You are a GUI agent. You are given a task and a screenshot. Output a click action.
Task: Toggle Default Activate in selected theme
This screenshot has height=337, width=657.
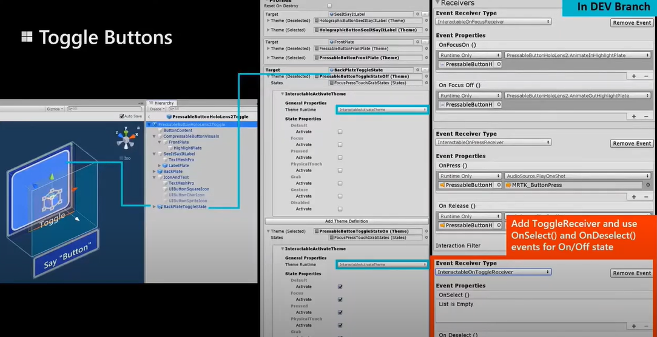pos(340,287)
